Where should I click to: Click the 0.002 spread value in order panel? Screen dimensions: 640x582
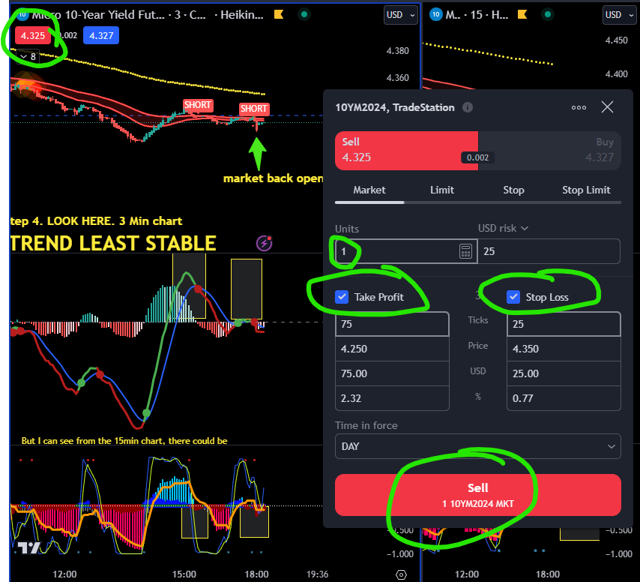point(477,157)
